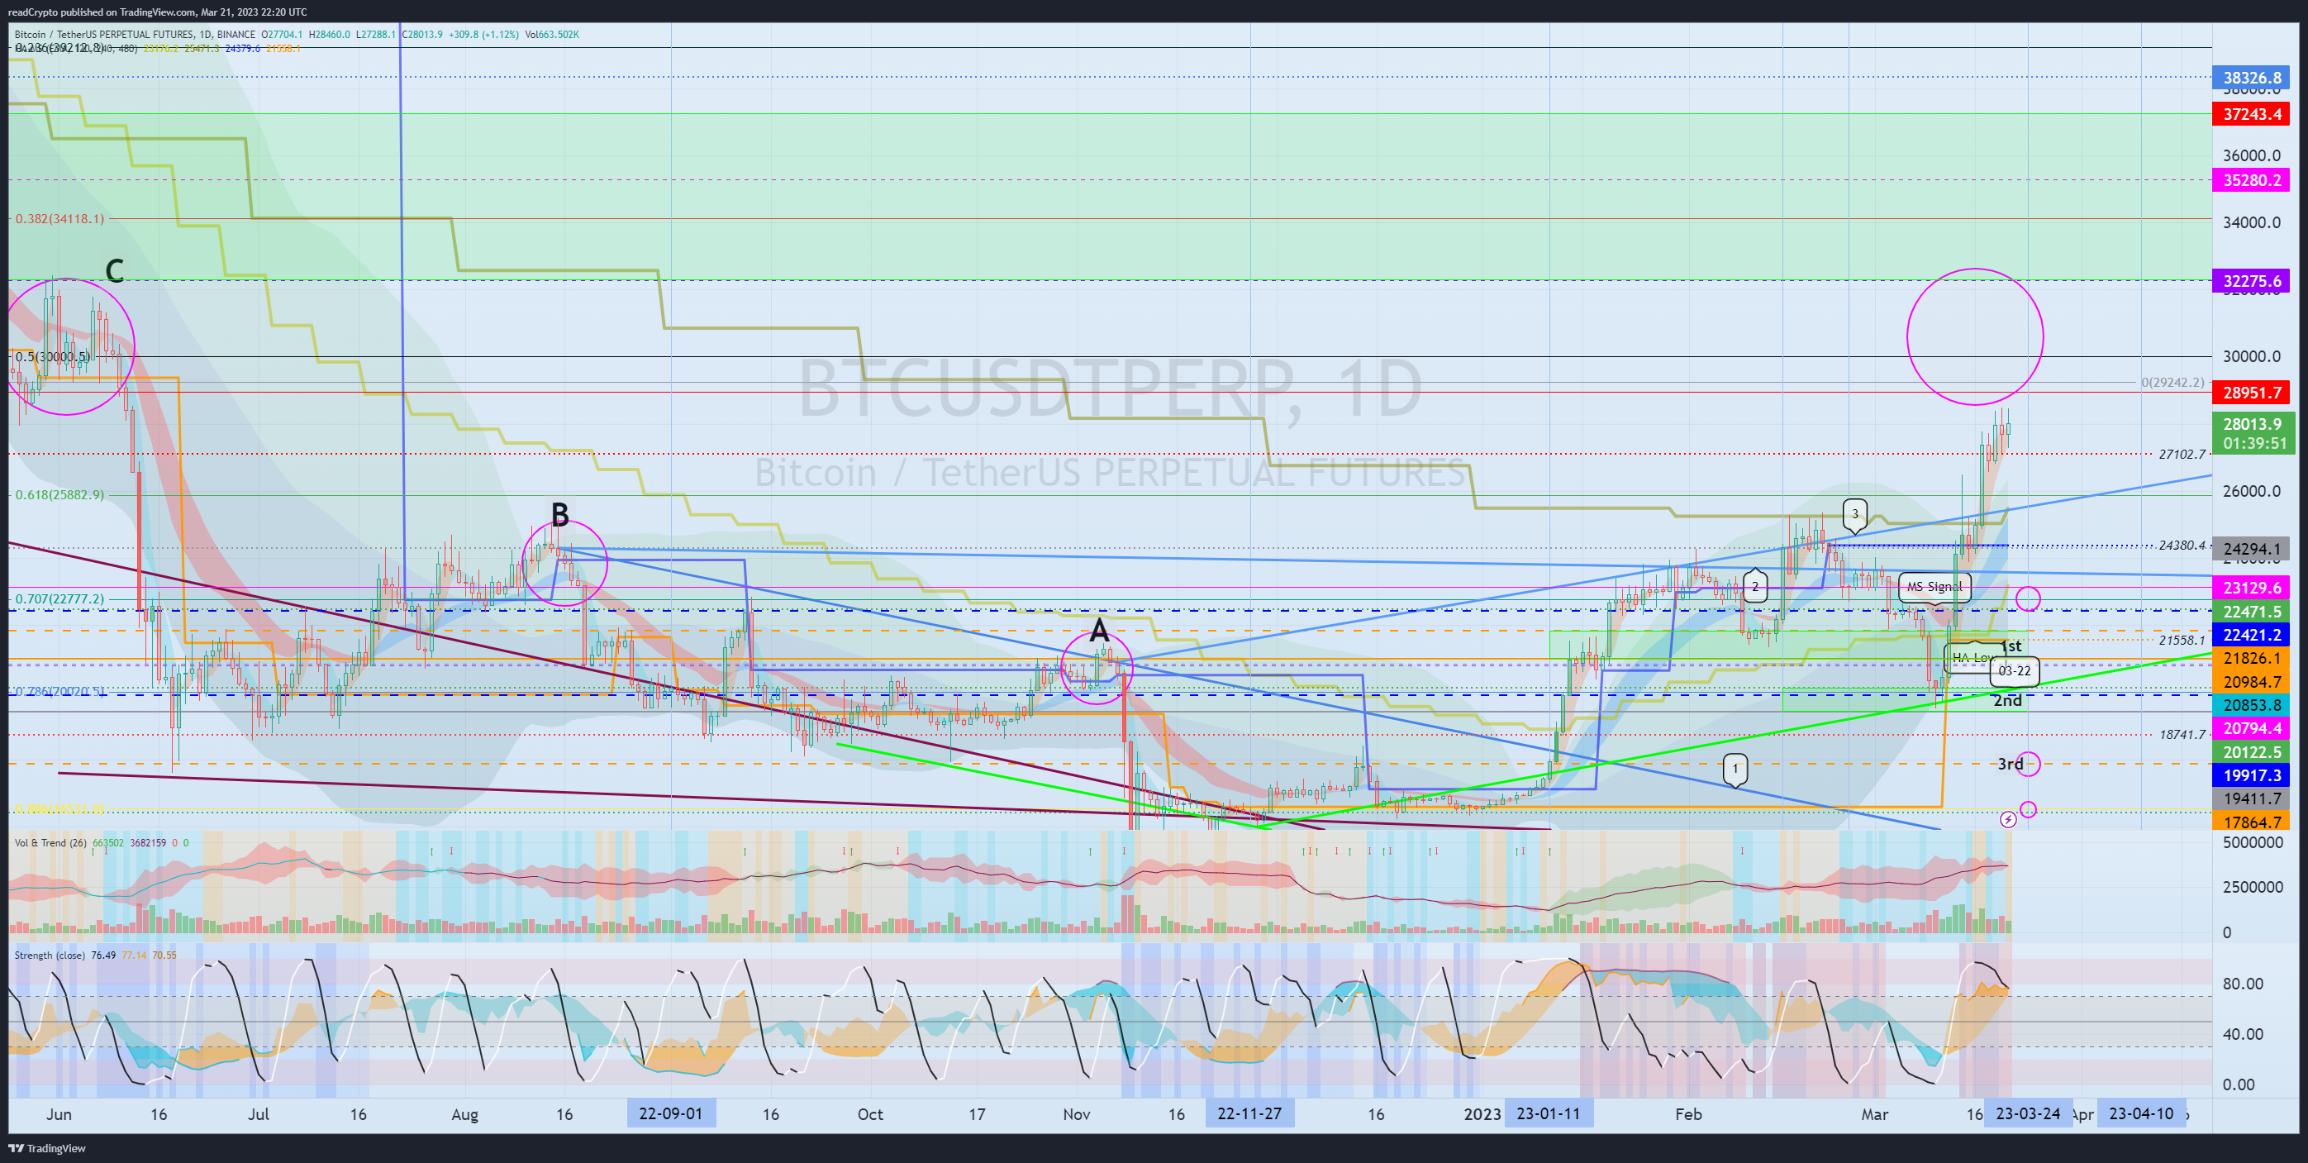
Task: Click the 2nd text annotation
Action: (x=2007, y=700)
